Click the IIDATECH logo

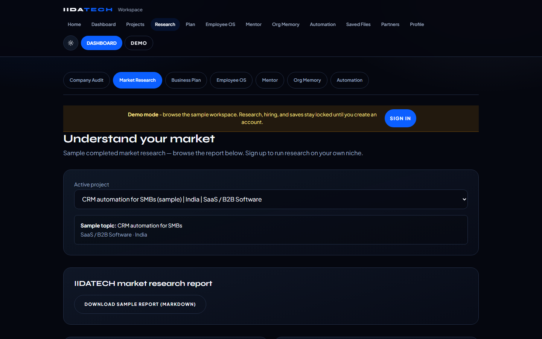88,10
